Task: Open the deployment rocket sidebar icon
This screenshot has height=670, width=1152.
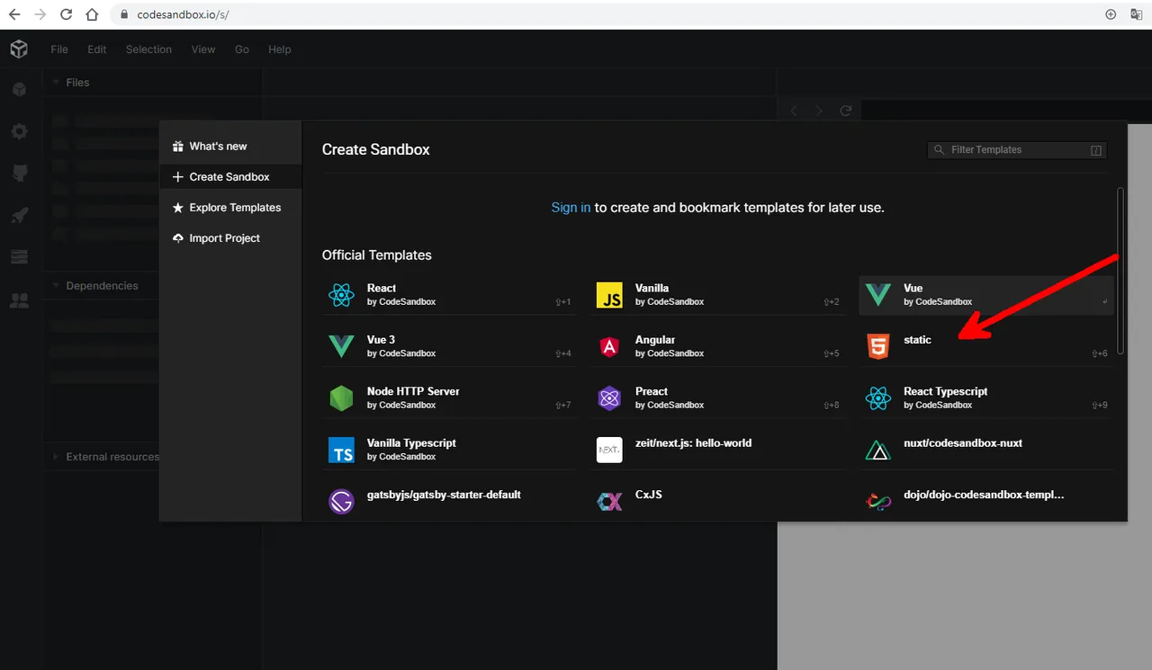Action: (x=19, y=215)
